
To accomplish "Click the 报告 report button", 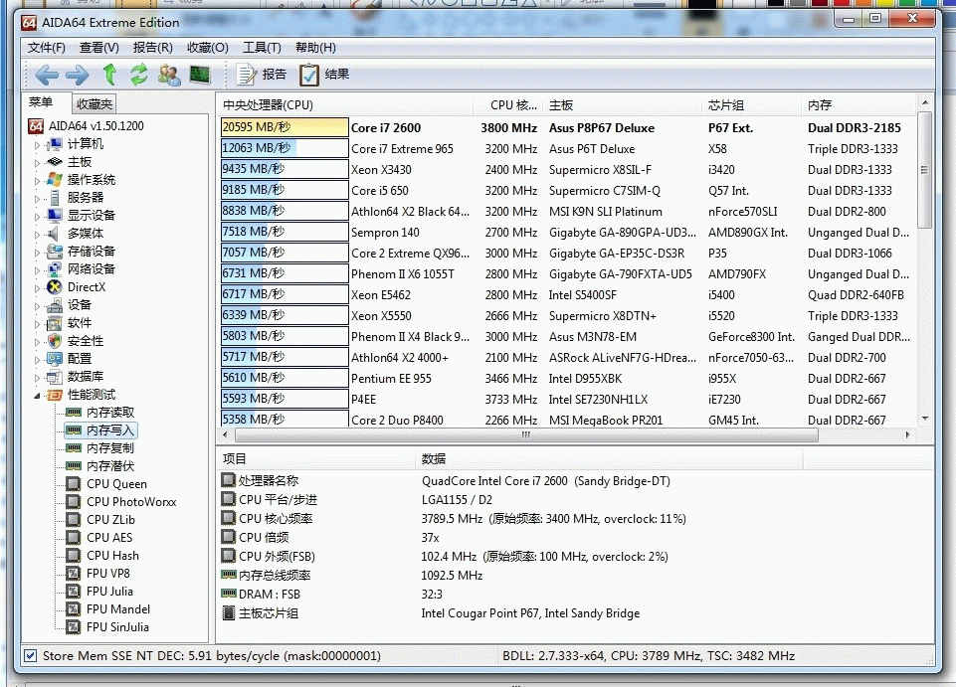I will [262, 75].
